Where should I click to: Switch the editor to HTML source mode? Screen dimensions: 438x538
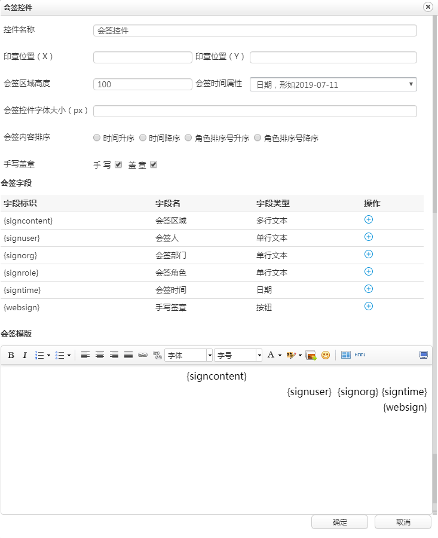coord(360,355)
